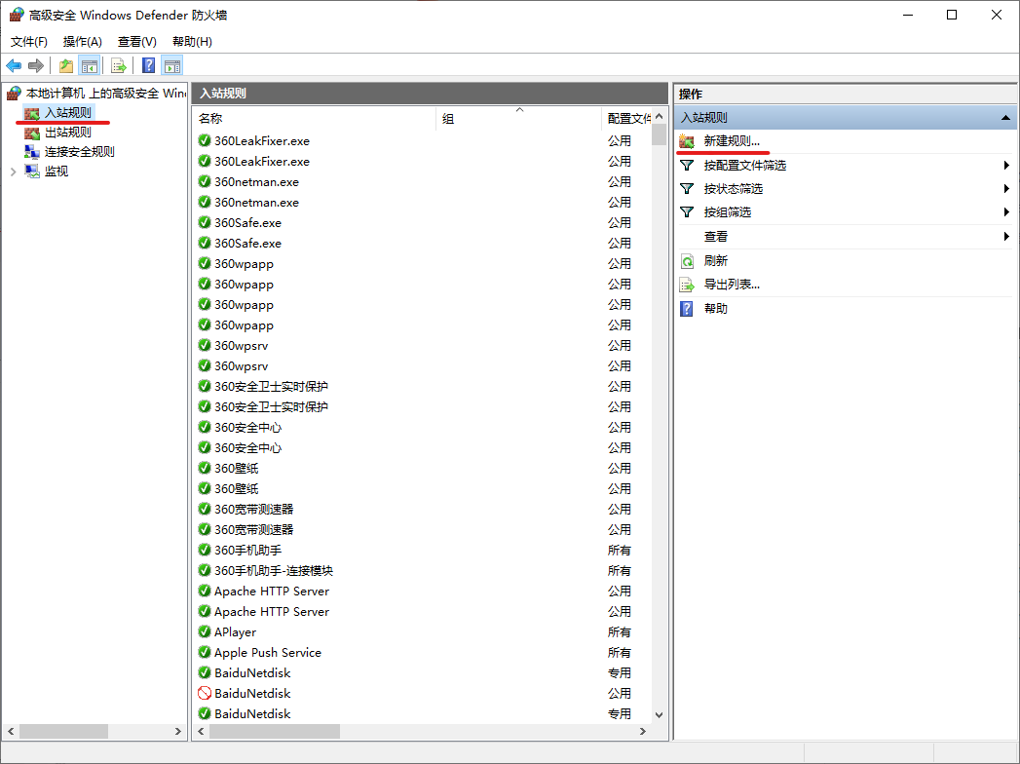
Task: Click green check icon of Apple Push Service
Action: click(205, 652)
